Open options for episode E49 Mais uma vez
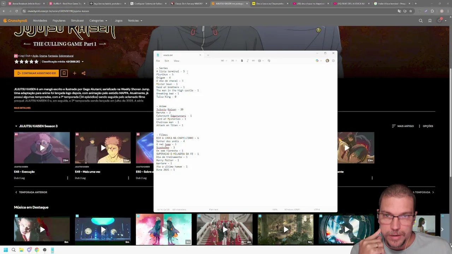 (128, 178)
